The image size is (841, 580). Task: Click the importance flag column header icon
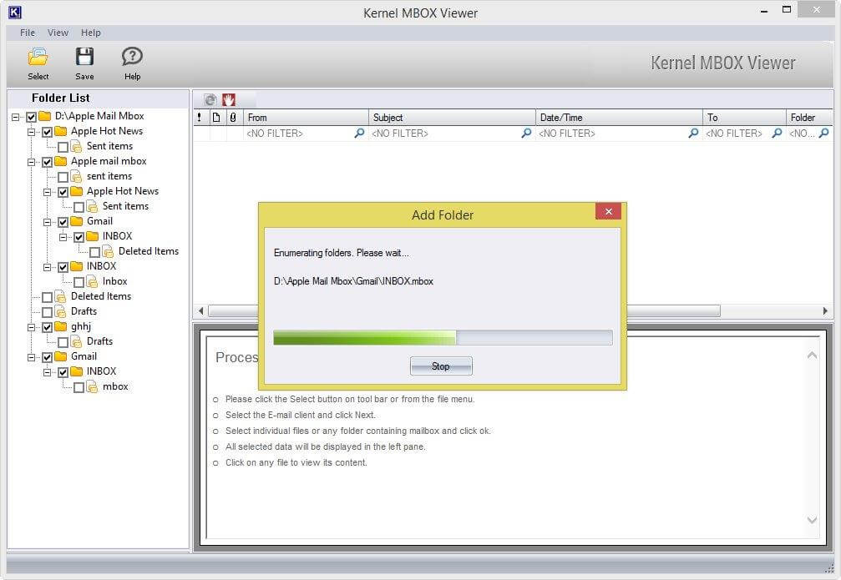coord(200,117)
